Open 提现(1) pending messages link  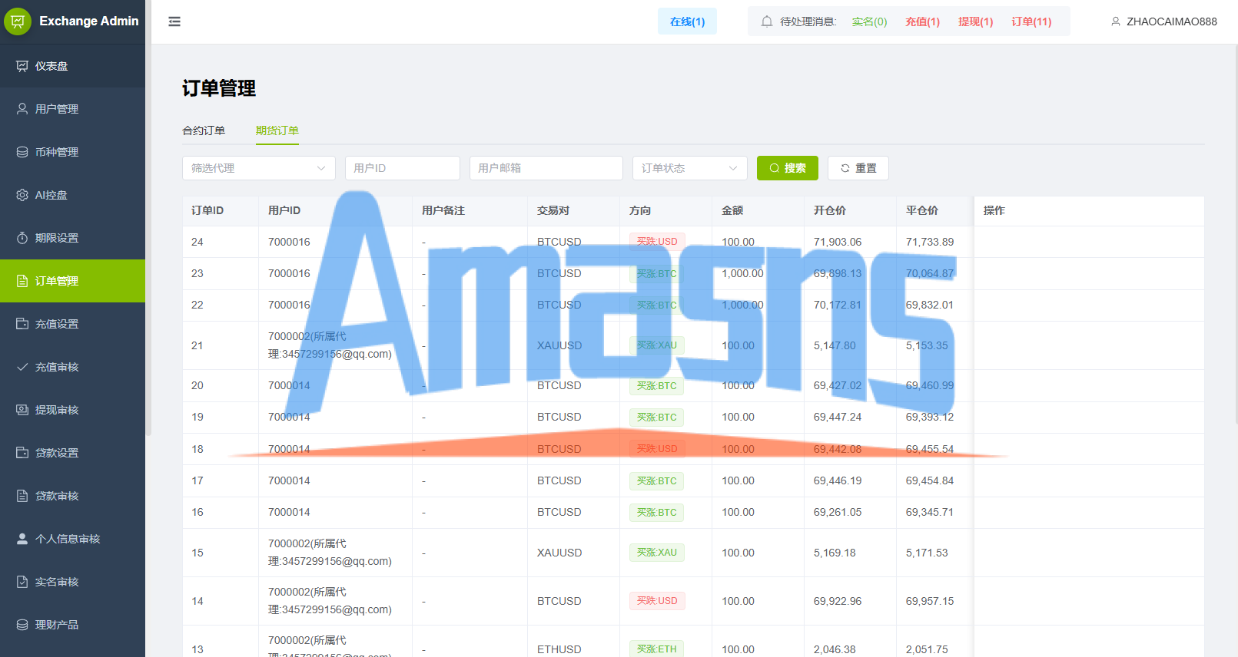pos(975,21)
